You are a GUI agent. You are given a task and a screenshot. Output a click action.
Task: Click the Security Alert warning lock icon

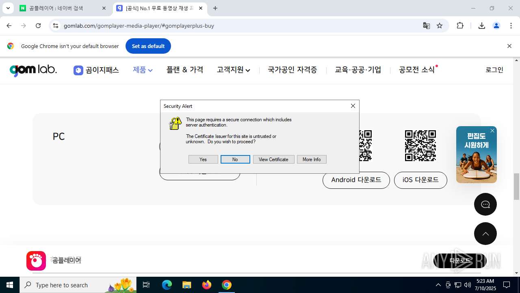[175, 123]
